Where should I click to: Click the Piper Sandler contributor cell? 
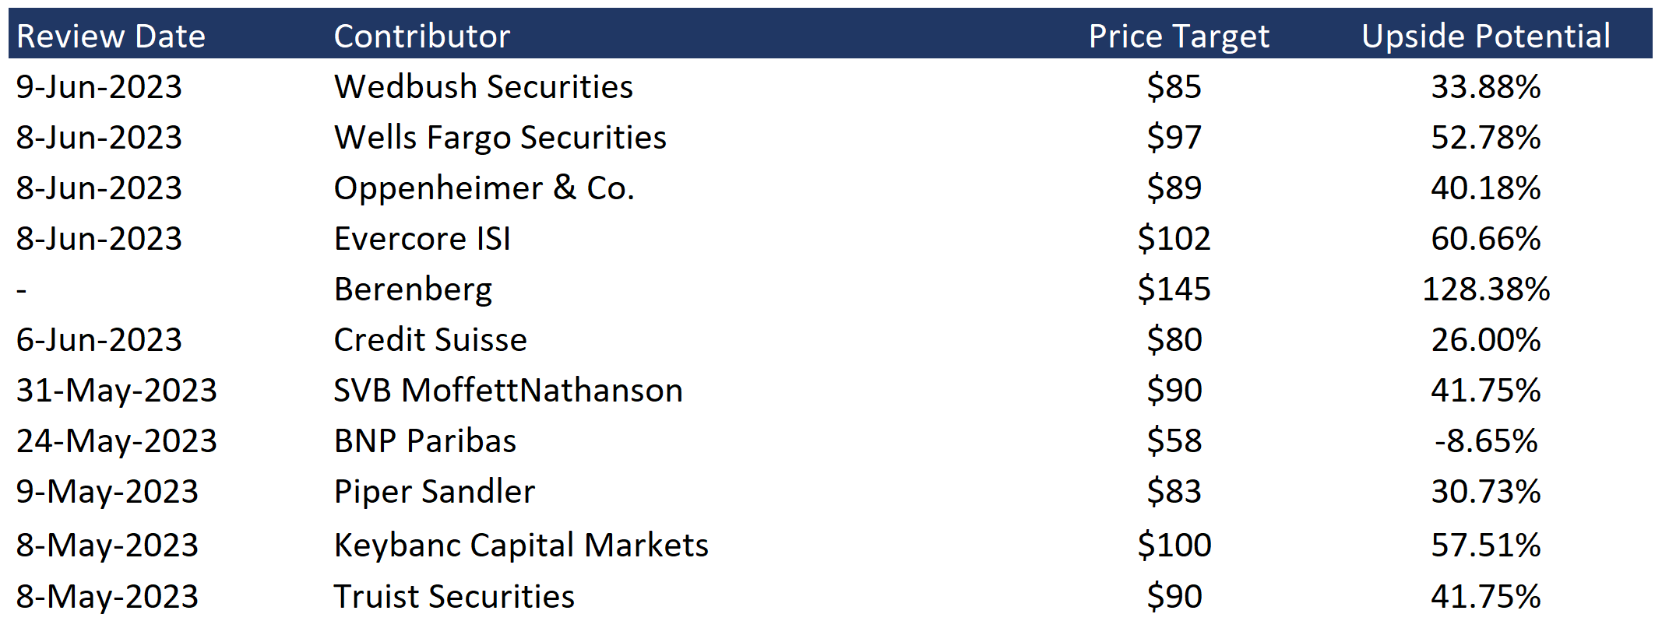tap(435, 492)
